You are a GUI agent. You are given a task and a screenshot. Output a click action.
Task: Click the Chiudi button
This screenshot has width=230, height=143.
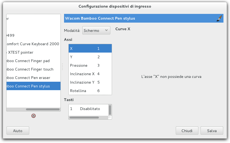tap(187, 131)
